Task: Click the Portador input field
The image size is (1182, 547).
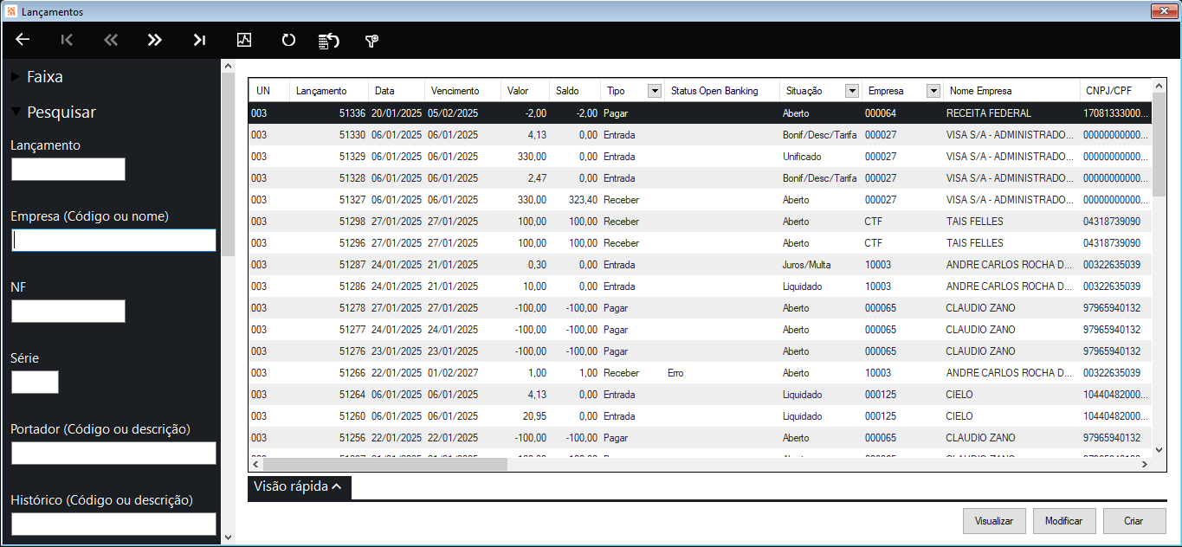Action: (x=113, y=454)
